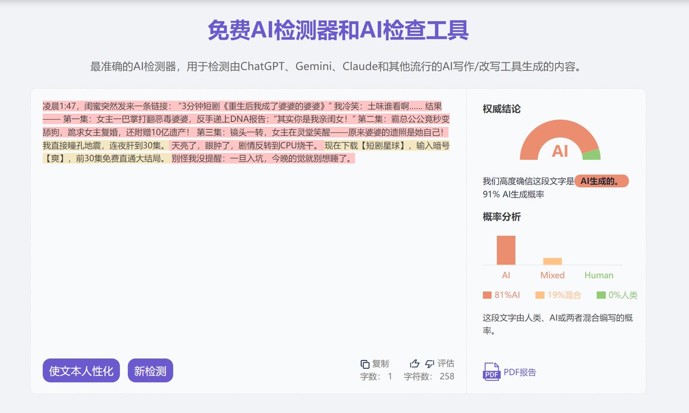Image resolution: width=689 pixels, height=413 pixels.
Task: Click the 评估 rating label
Action: (445, 362)
